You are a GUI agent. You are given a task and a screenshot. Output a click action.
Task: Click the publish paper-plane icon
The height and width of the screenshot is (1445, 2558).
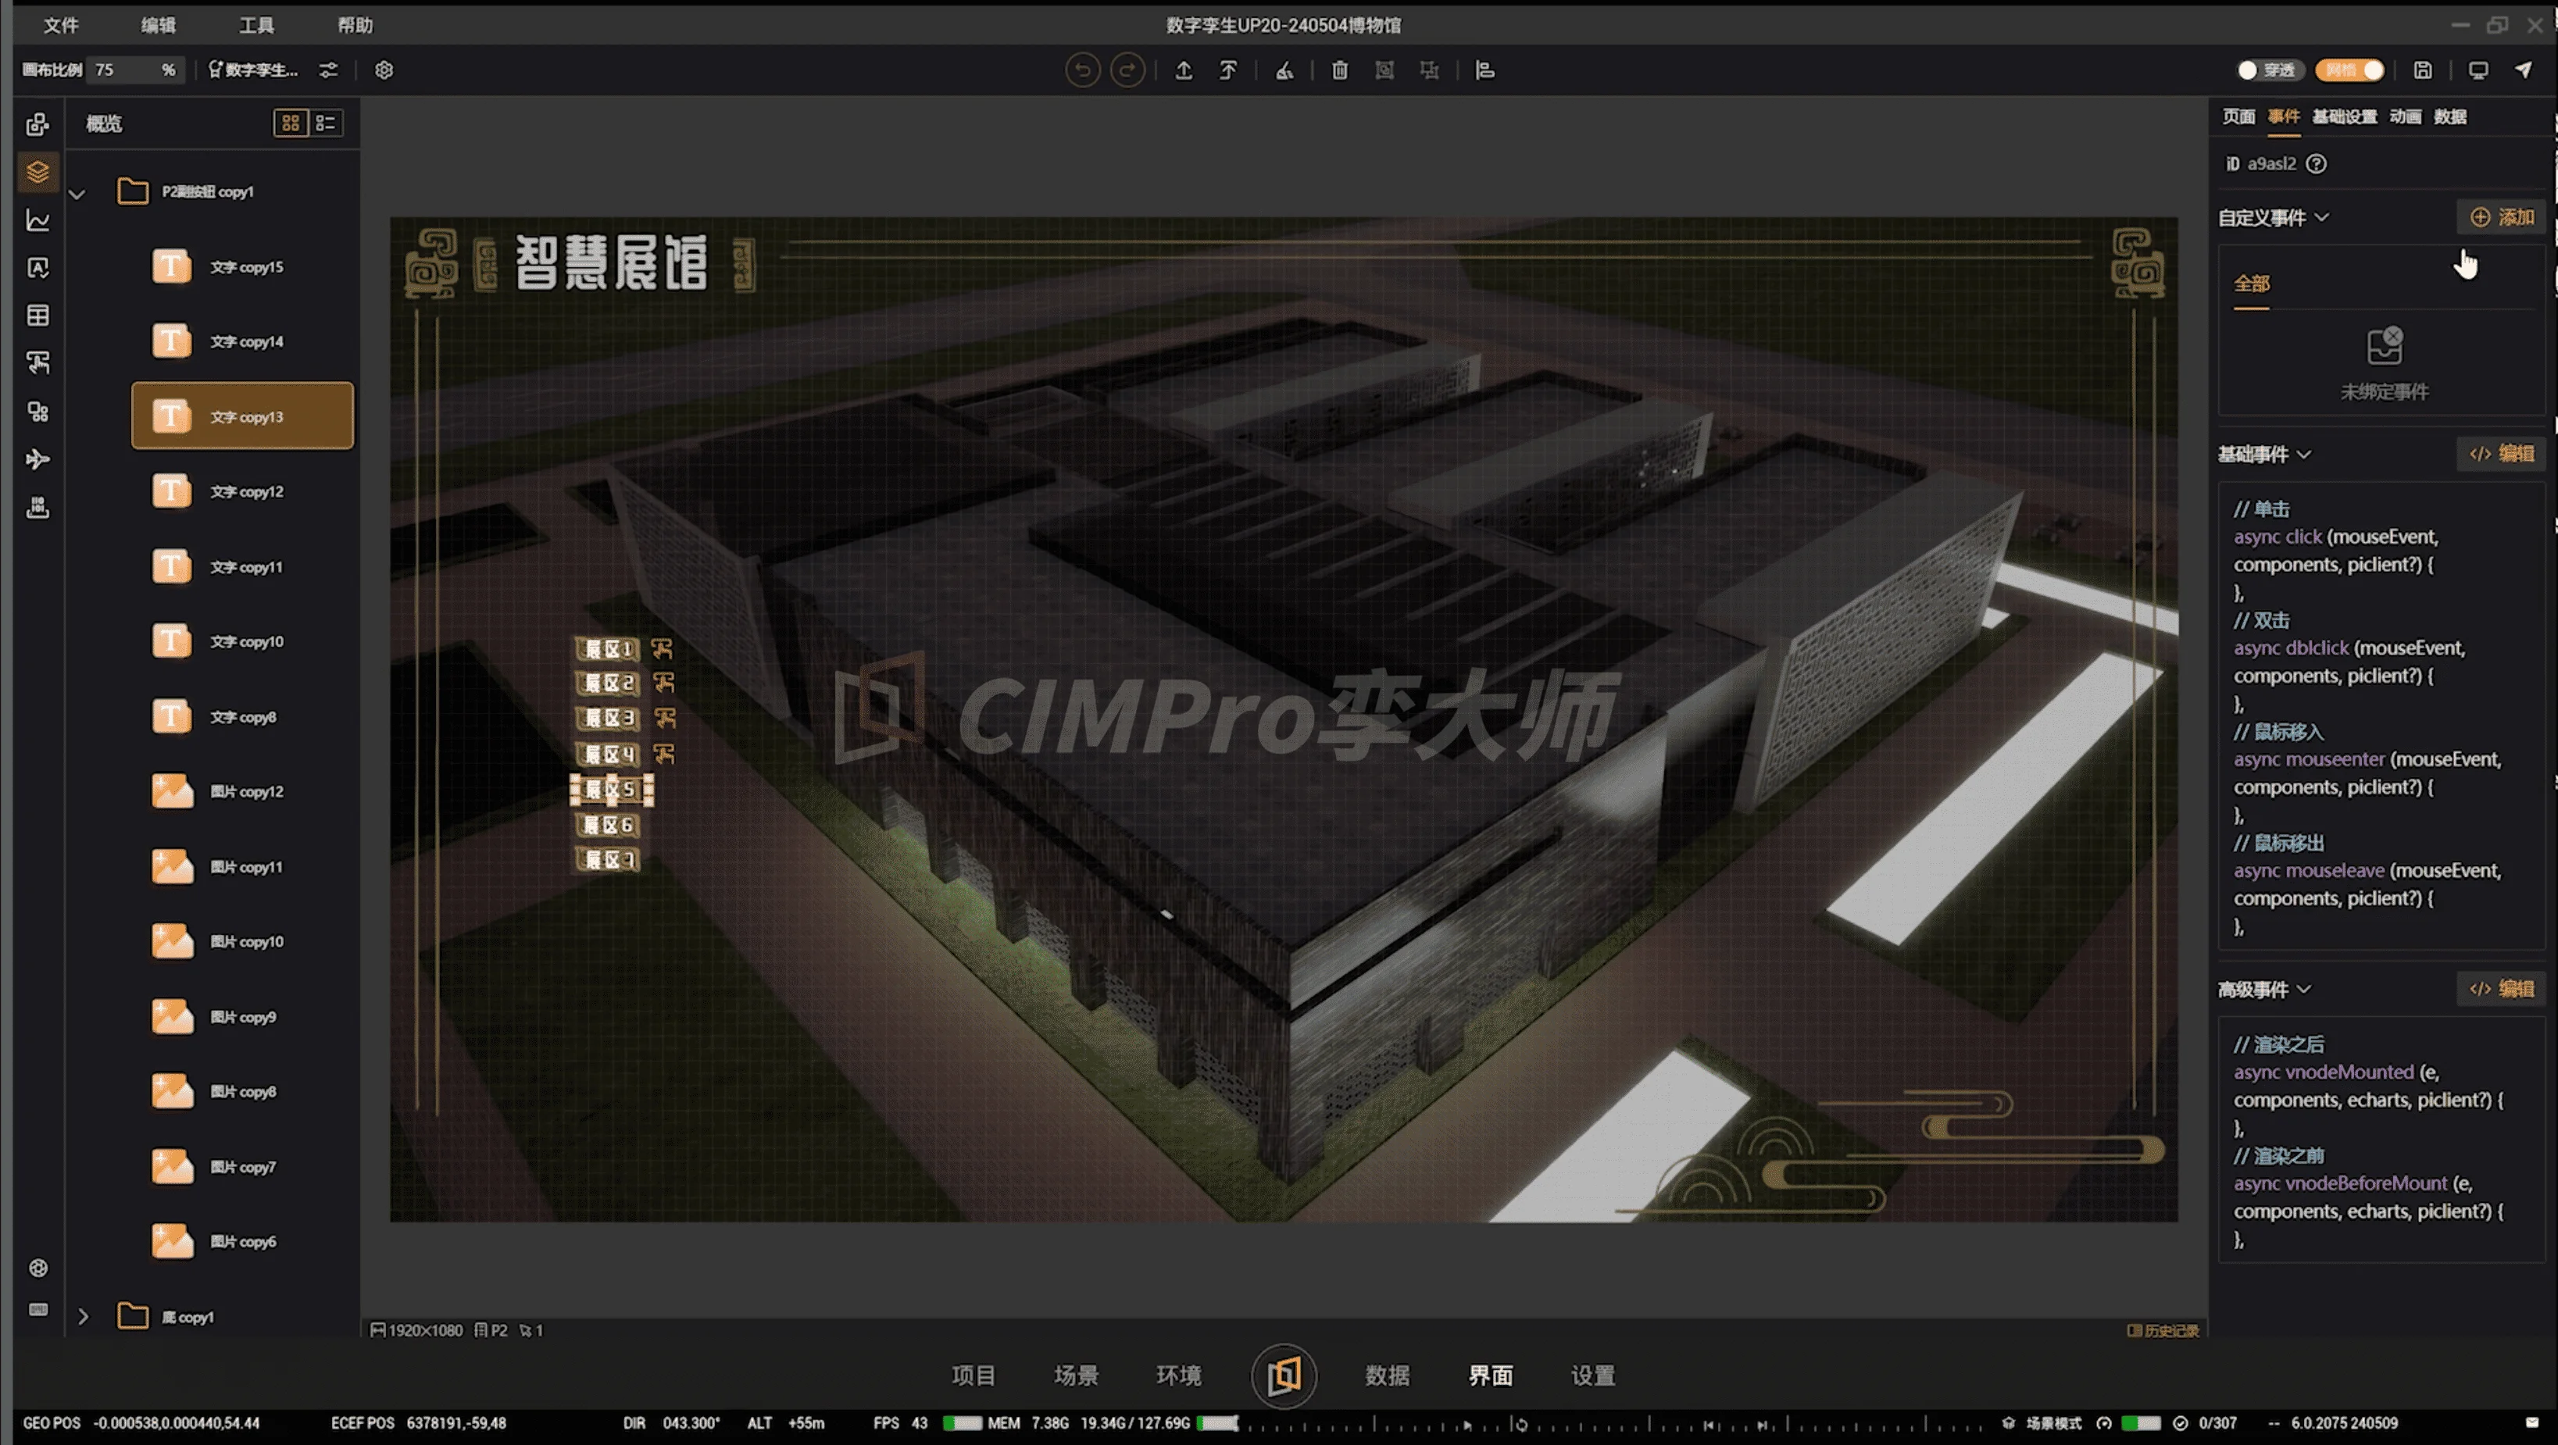point(2524,70)
